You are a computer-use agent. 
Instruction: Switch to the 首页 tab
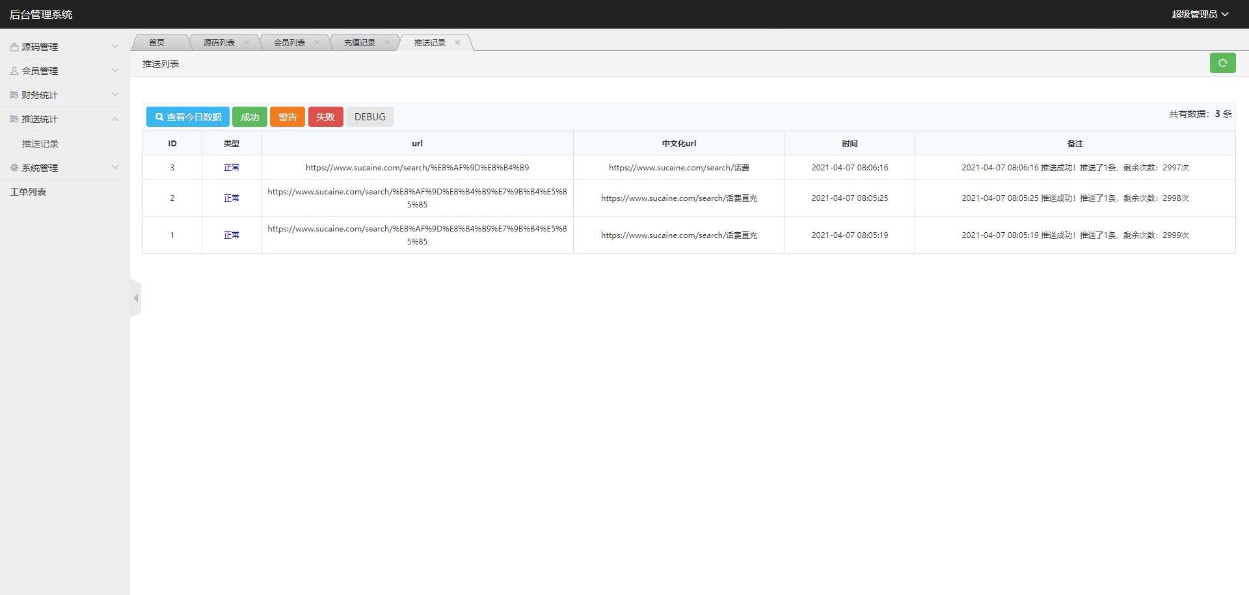(157, 43)
